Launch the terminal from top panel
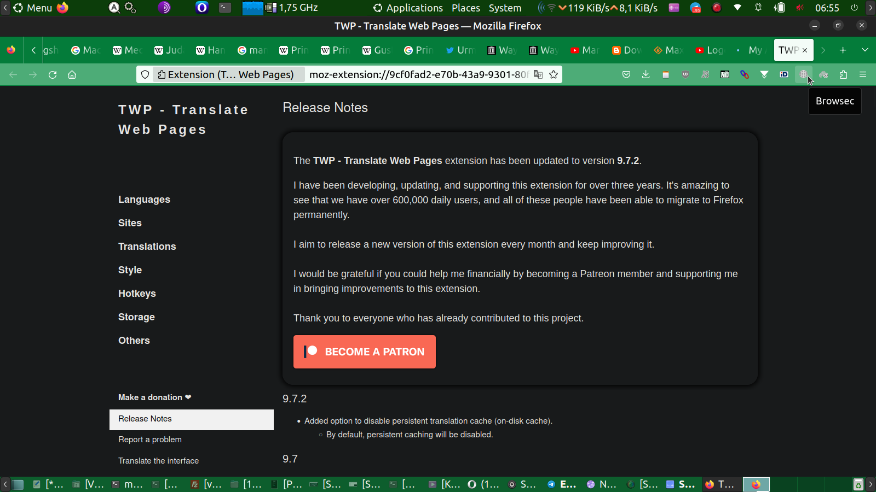Viewport: 876px width, 492px height. [x=225, y=8]
